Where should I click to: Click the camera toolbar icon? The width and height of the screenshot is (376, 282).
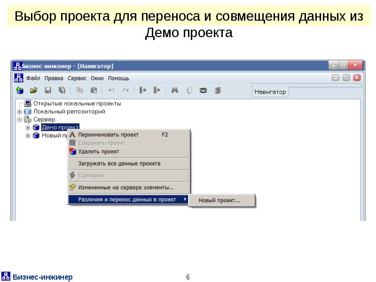(x=204, y=90)
